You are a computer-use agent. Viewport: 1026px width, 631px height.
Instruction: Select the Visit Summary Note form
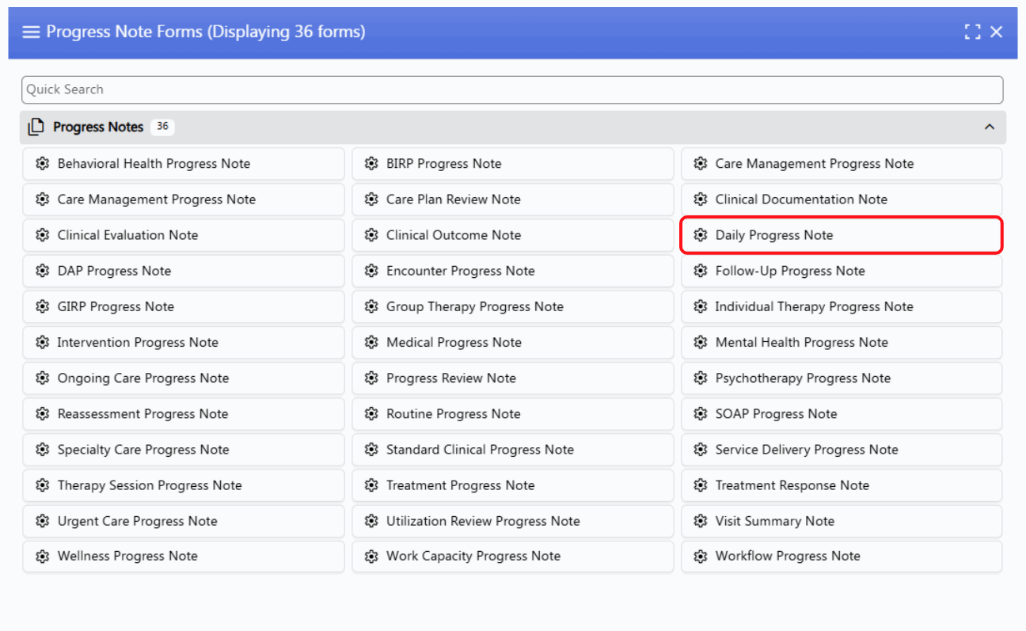(842, 521)
